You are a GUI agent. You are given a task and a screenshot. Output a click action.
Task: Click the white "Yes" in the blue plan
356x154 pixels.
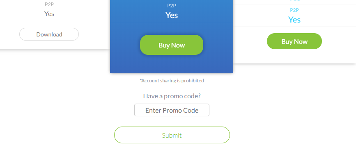point(172,15)
